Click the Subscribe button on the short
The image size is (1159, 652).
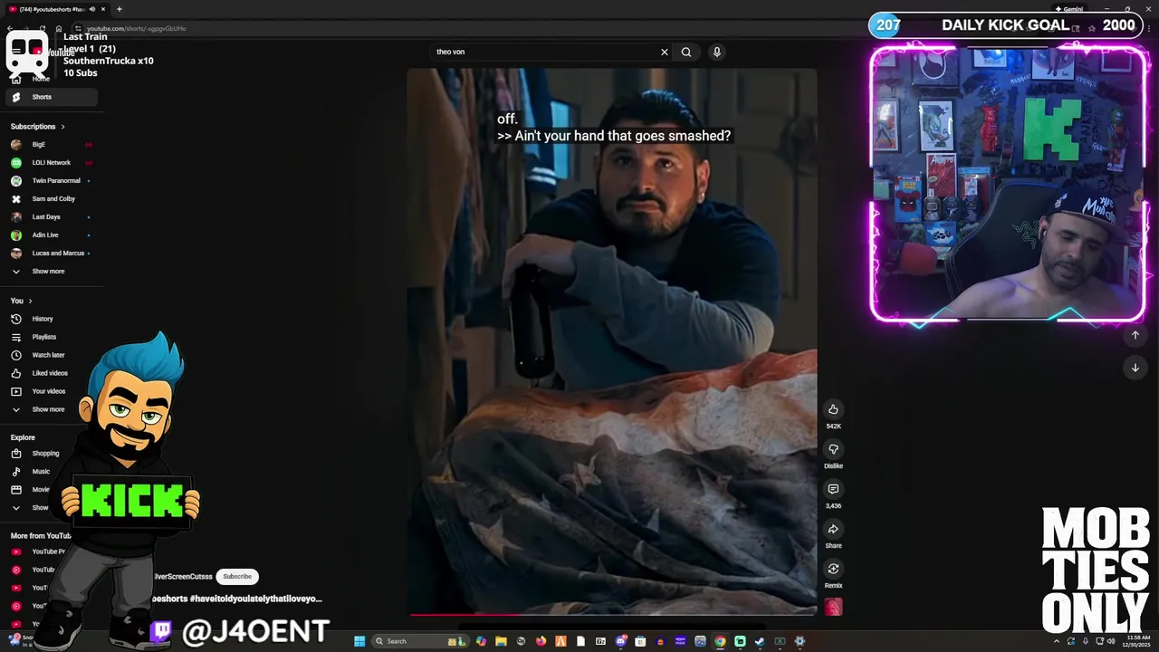coord(237,576)
